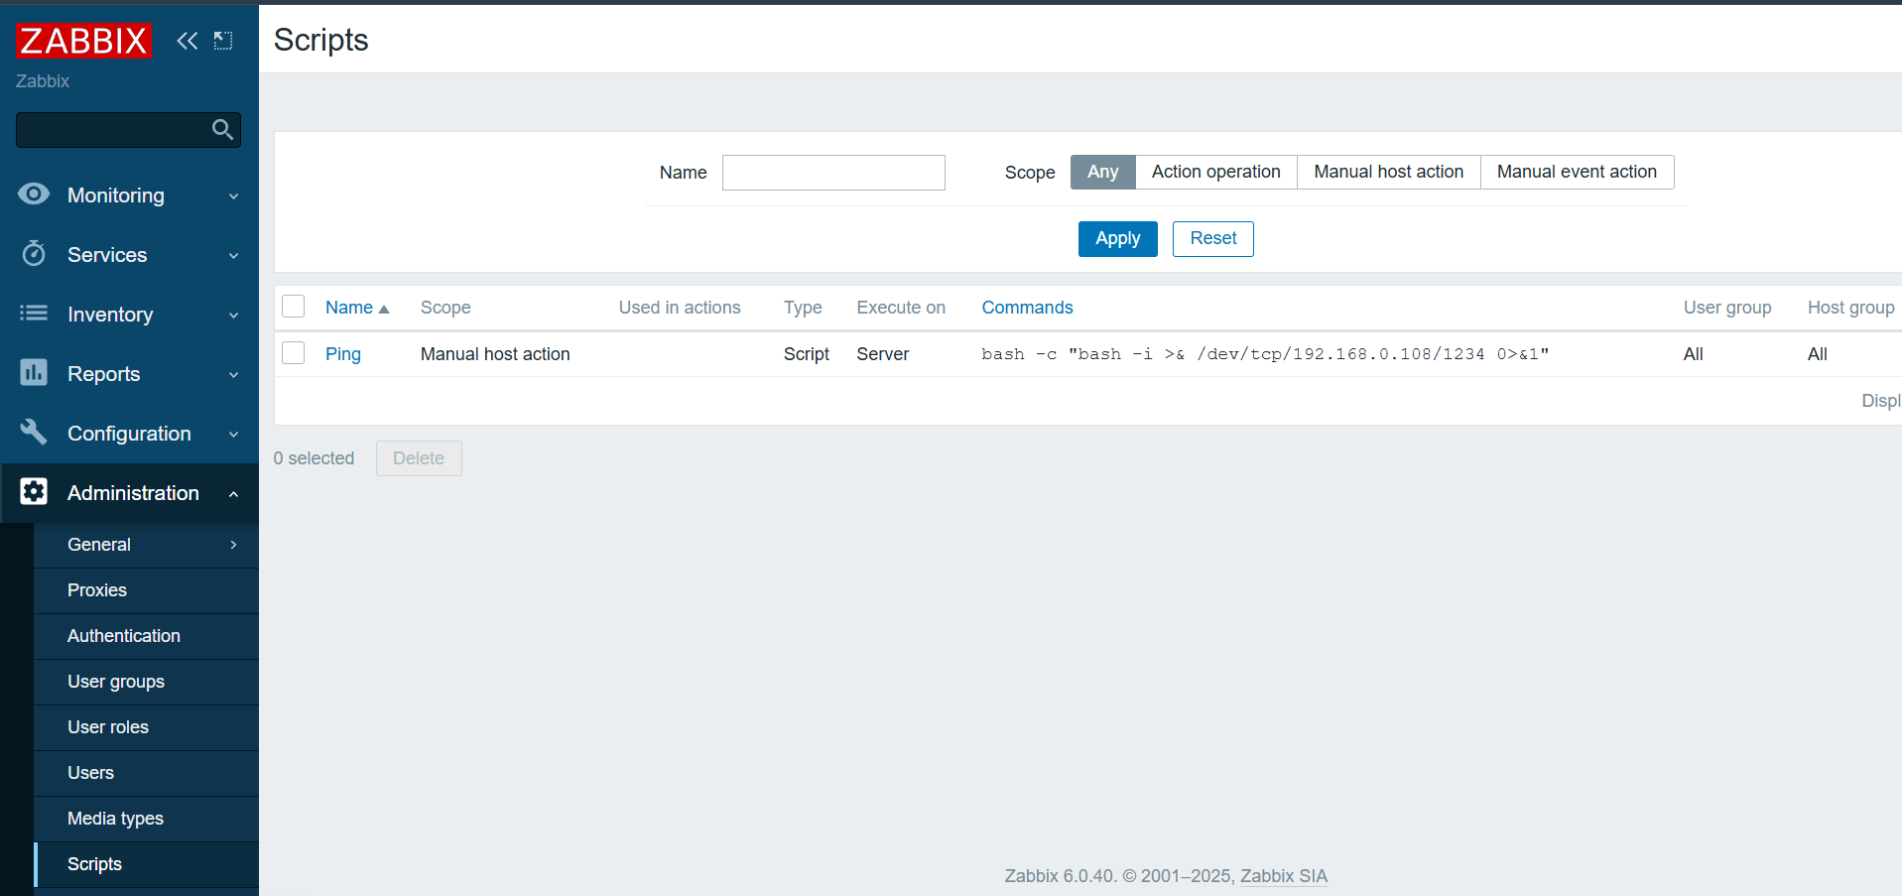Screen dimensions: 1902x896
Task: Click the Zabbix logo
Action: tap(83, 41)
